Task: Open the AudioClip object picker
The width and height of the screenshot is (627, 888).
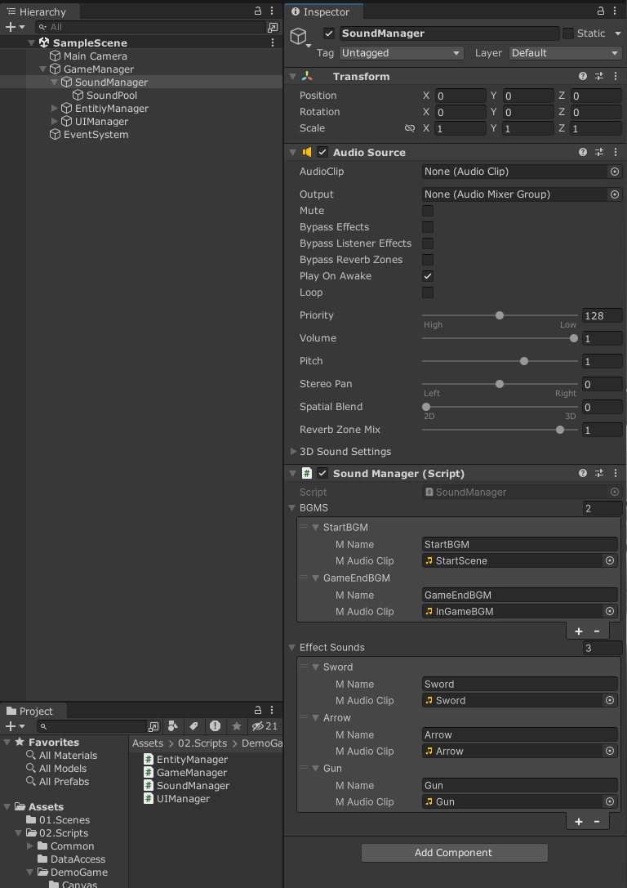Action: [615, 171]
